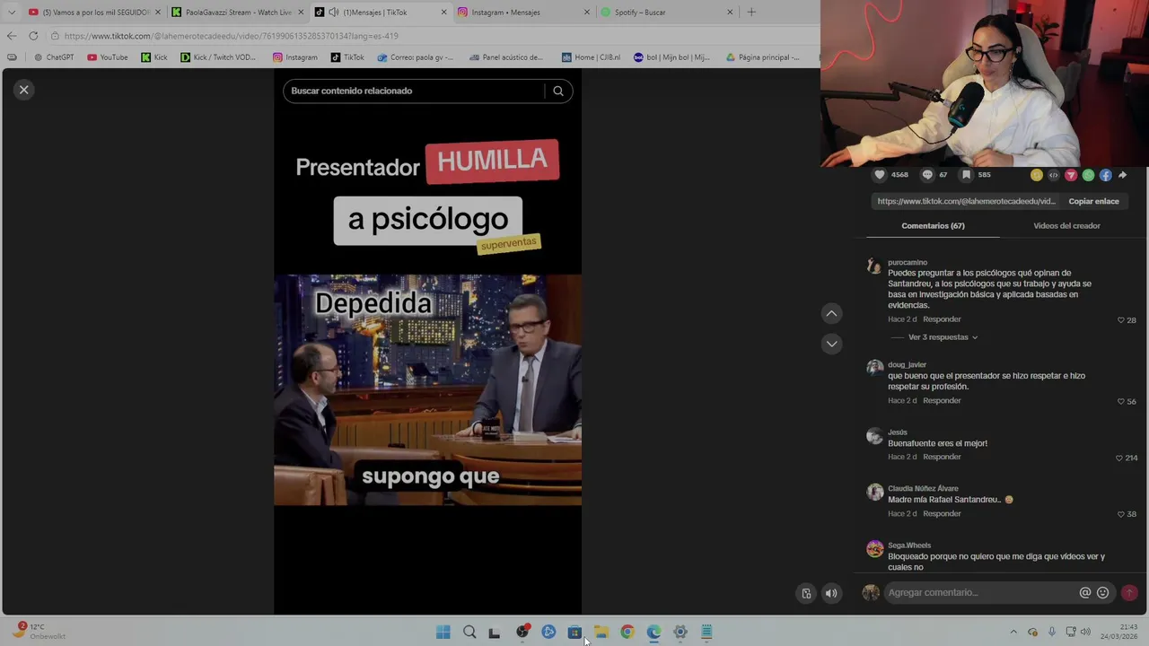Open ChatGPT bookmark
This screenshot has width=1149, height=646.
pos(54,57)
